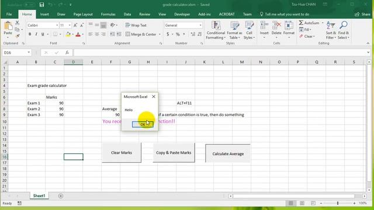Switch to the Formulas tab
Viewport: 374px width, 210px height.
coord(108,14)
